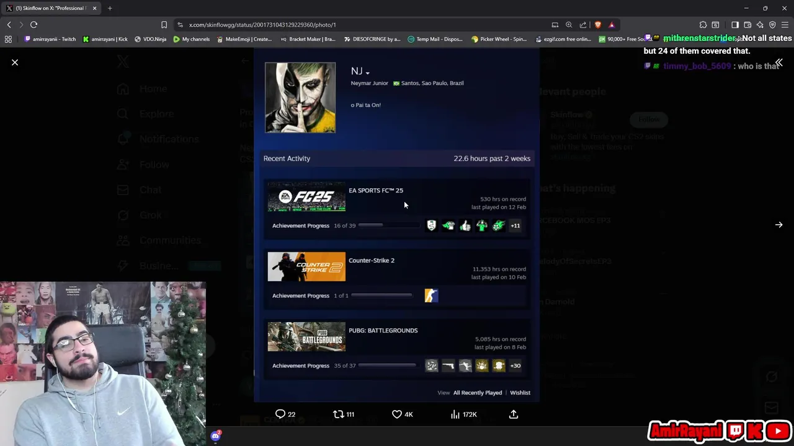This screenshot has height=446, width=794.
Task: Go back with browser back arrow
Action: (x=9, y=25)
